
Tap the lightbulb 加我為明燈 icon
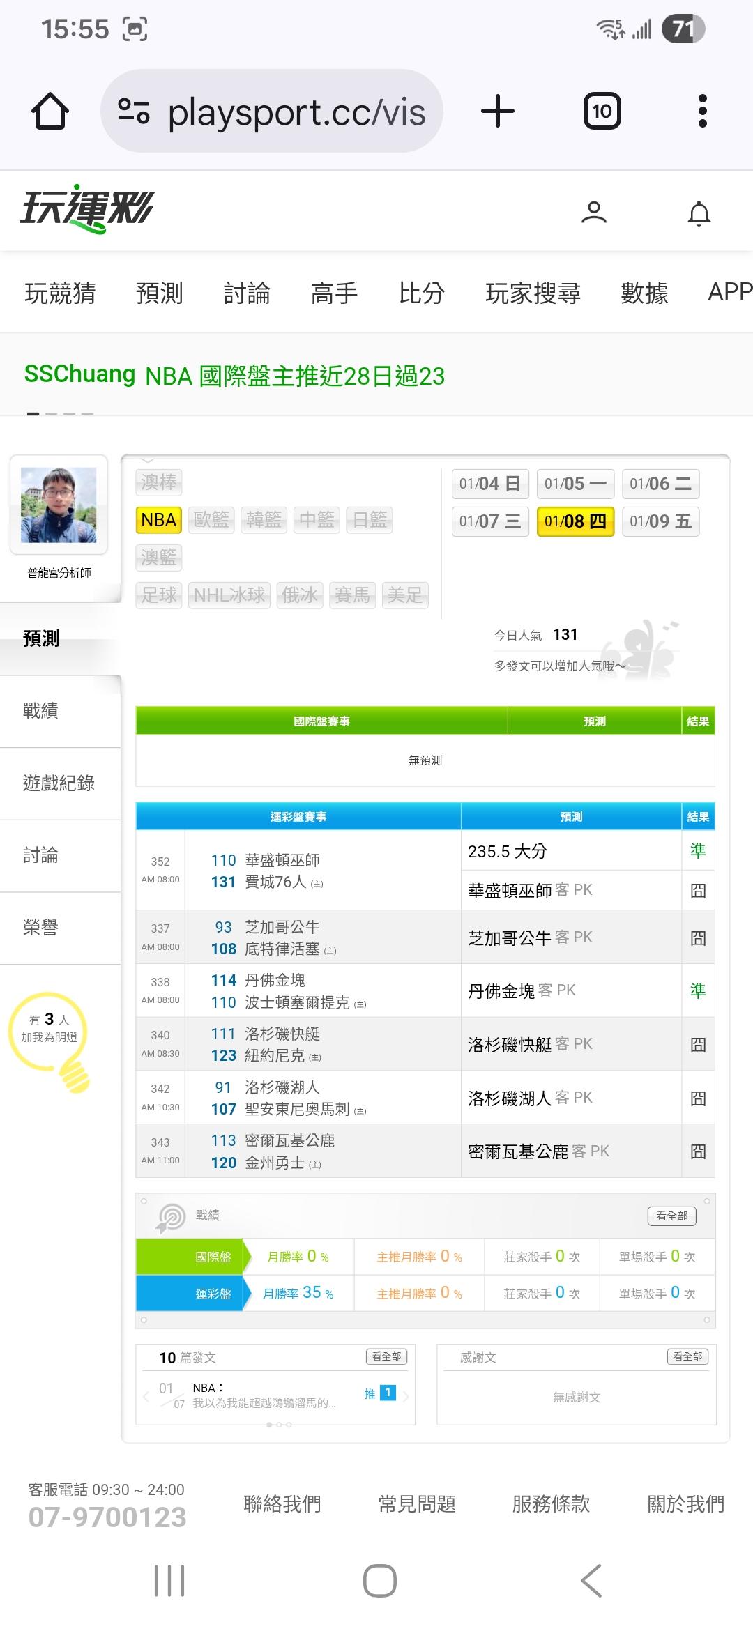pos(50,1037)
